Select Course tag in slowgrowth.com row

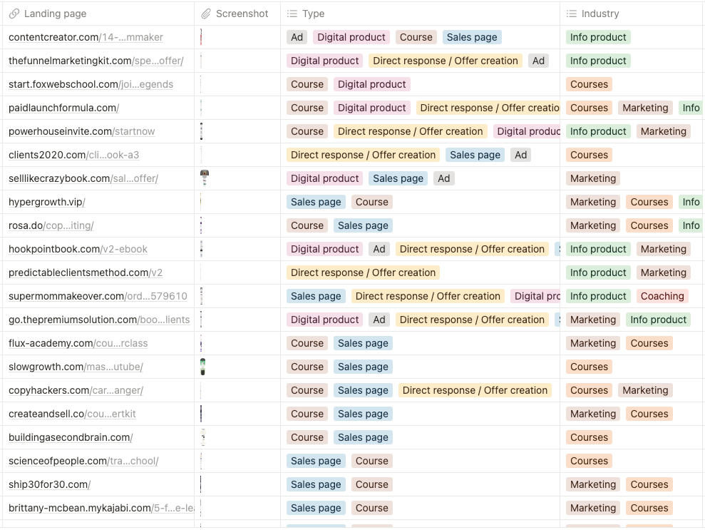tap(307, 367)
